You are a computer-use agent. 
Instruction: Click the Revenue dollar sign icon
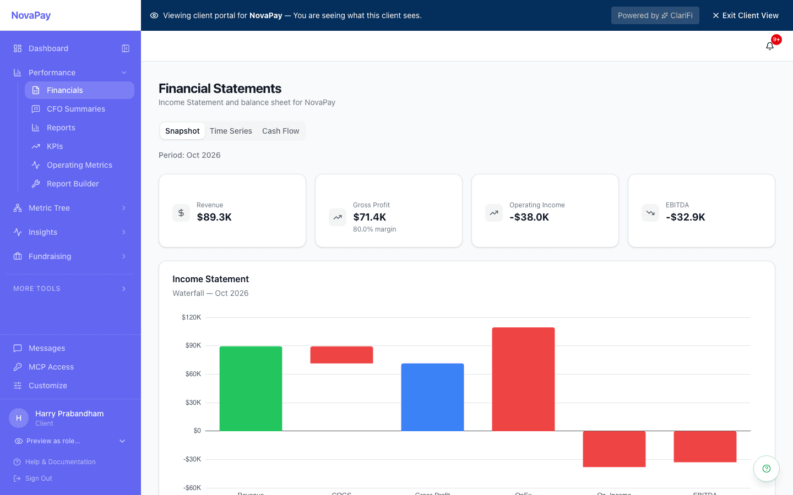pyautogui.click(x=181, y=213)
